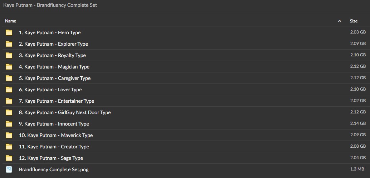The width and height of the screenshot is (370, 178).
Task: Click the Brandfluency Complete Set.png image icon
Action: click(x=9, y=169)
